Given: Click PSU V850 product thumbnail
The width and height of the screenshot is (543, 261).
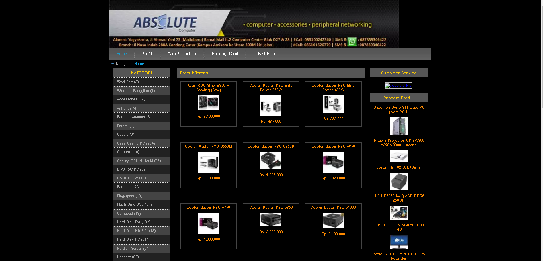Looking at the screenshot, I should pyautogui.click(x=271, y=220).
